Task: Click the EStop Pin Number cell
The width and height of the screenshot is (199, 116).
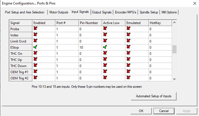Action: pos(90,47)
